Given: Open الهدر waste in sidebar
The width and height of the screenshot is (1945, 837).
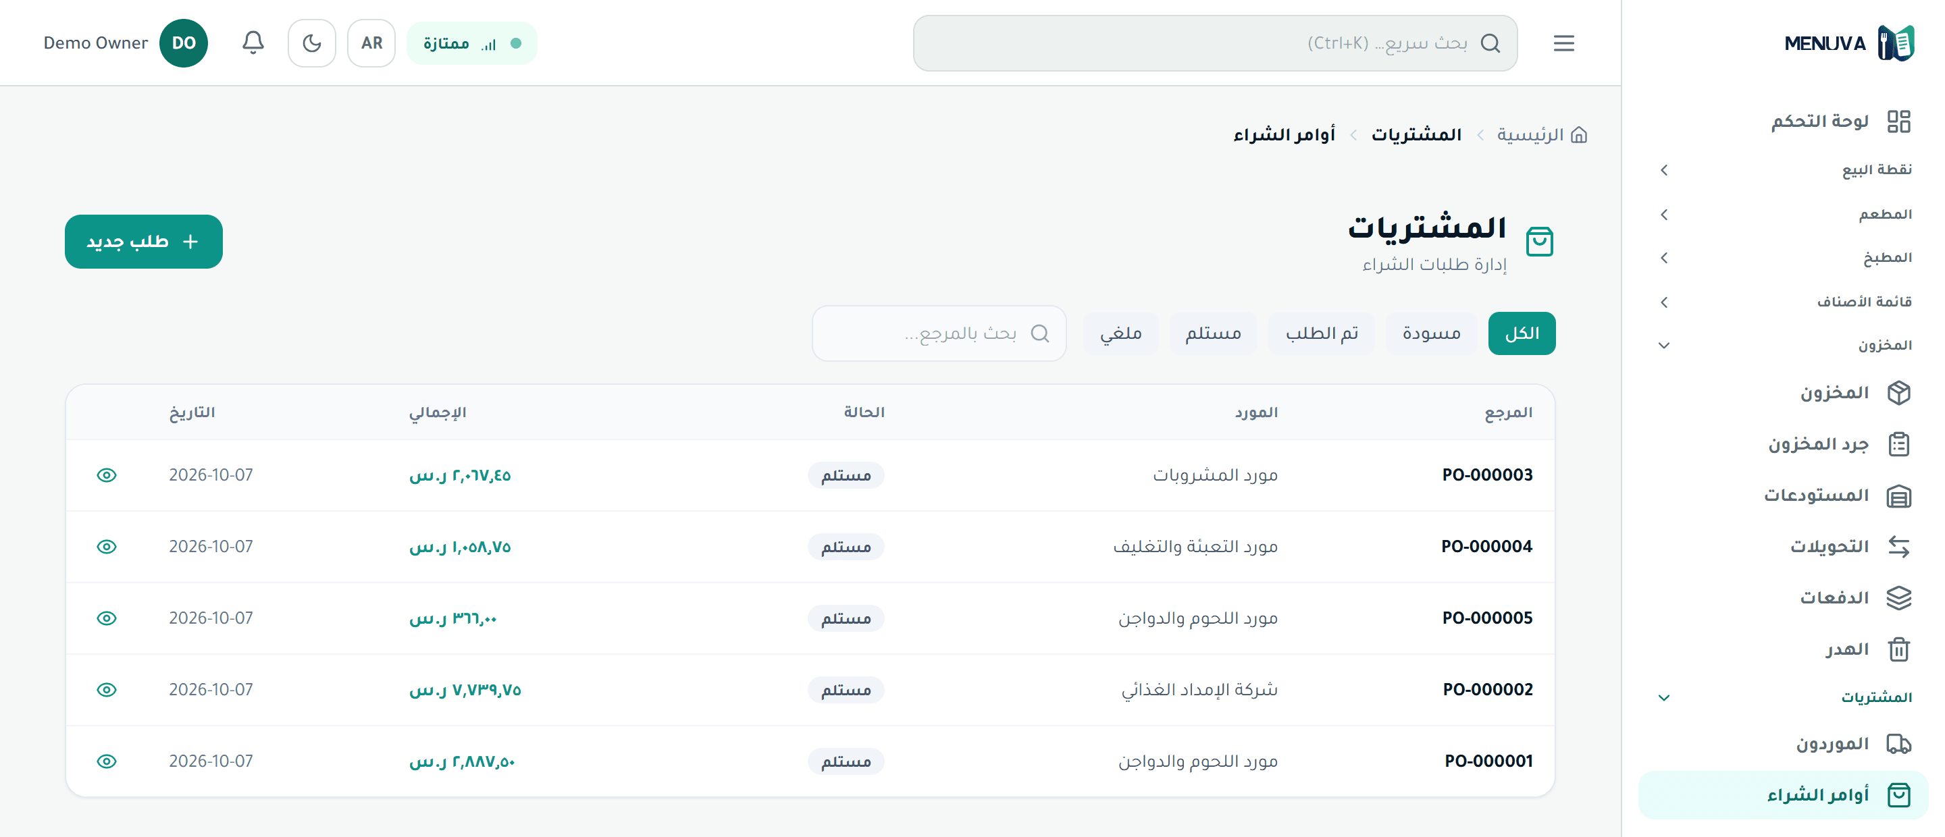Looking at the screenshot, I should [1783, 649].
